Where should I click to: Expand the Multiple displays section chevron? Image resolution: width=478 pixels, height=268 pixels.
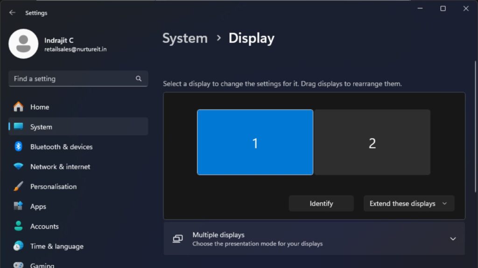(452, 239)
